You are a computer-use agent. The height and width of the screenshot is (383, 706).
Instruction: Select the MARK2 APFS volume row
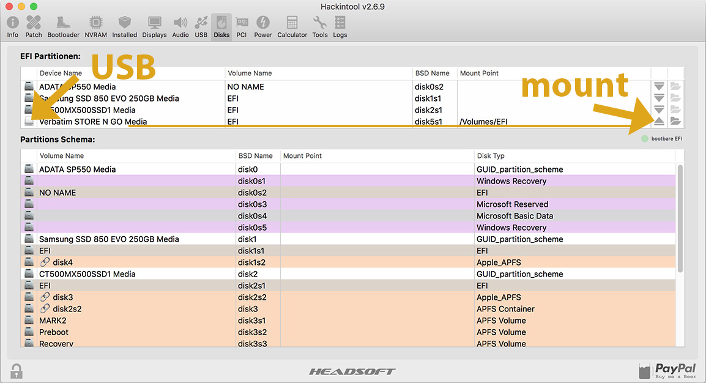click(x=348, y=321)
